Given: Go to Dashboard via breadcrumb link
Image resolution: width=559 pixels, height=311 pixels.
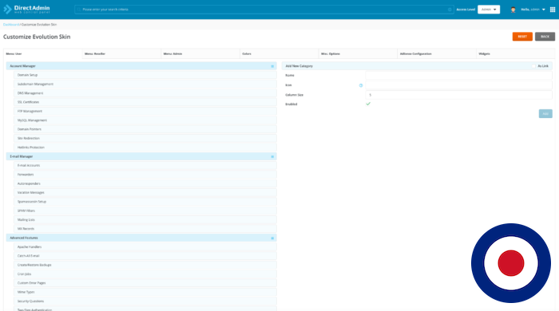Looking at the screenshot, I should point(11,25).
